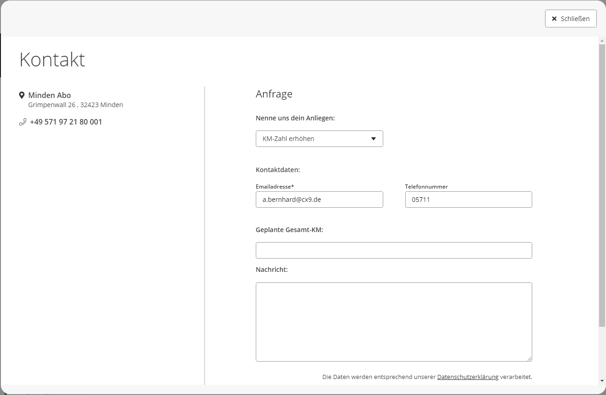The height and width of the screenshot is (395, 606).
Task: Click the address Grimpenwall 26, 32423 Minden
Action: tap(76, 105)
